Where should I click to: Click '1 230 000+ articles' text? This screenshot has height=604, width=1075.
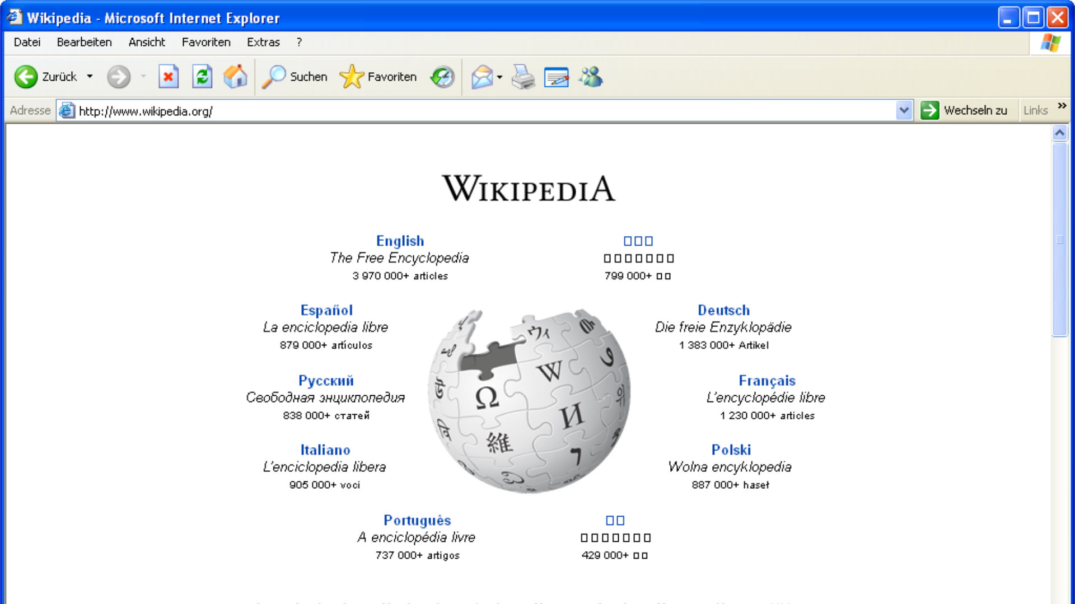[767, 416]
